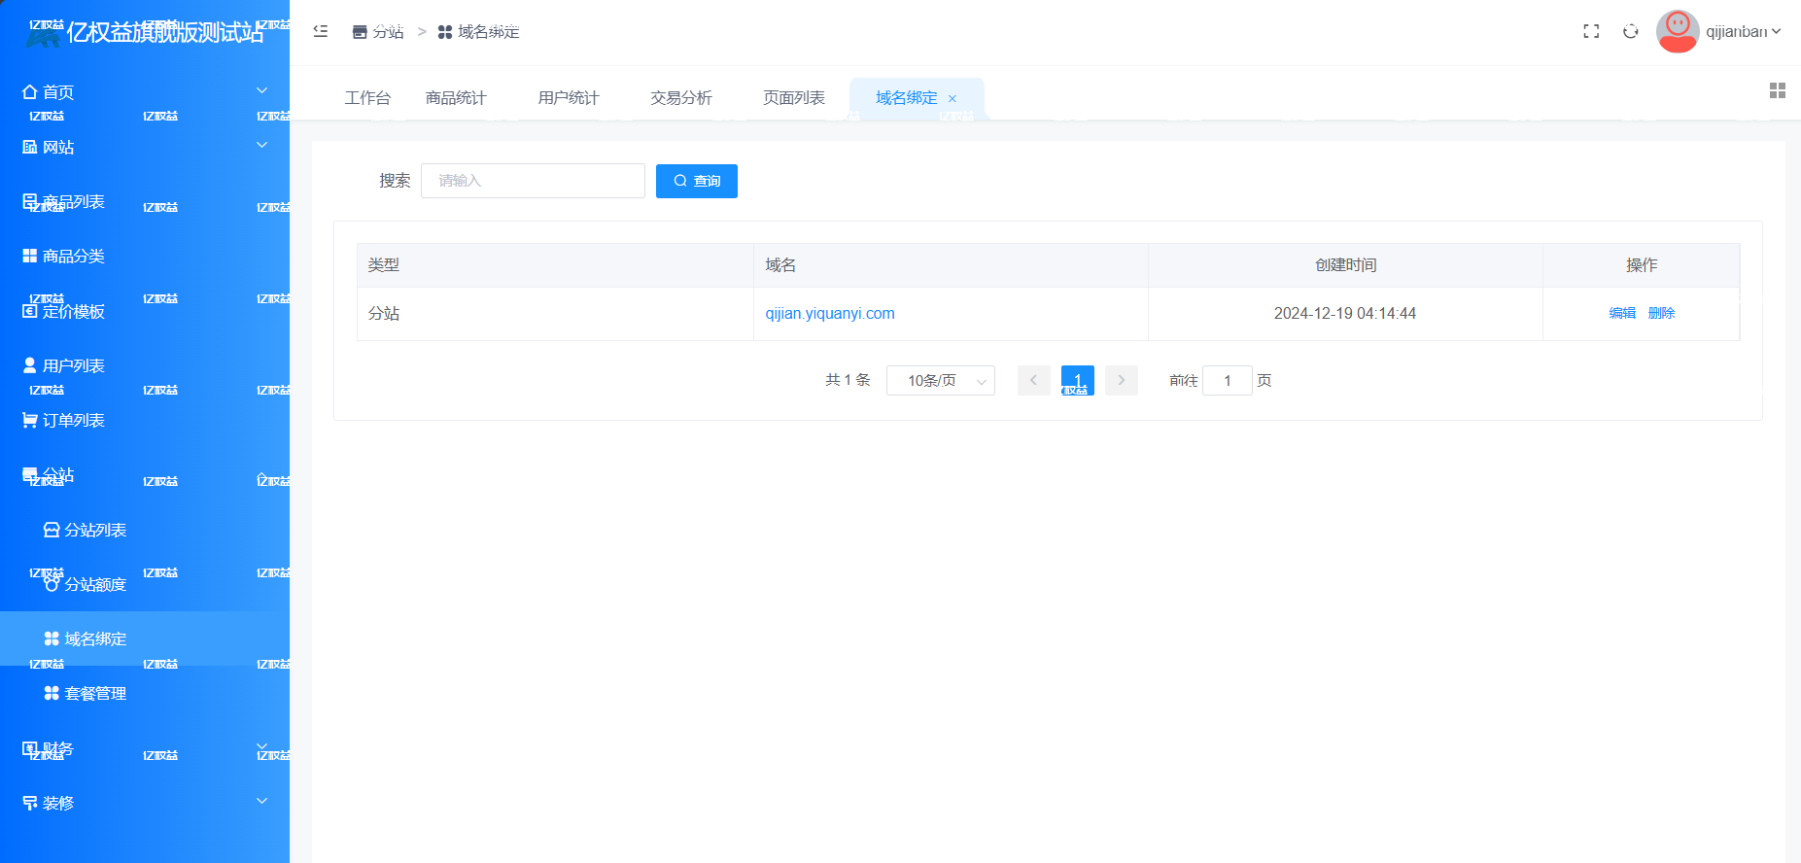Expand the 网站 sidebar menu
This screenshot has height=863, width=1801.
pos(144,147)
